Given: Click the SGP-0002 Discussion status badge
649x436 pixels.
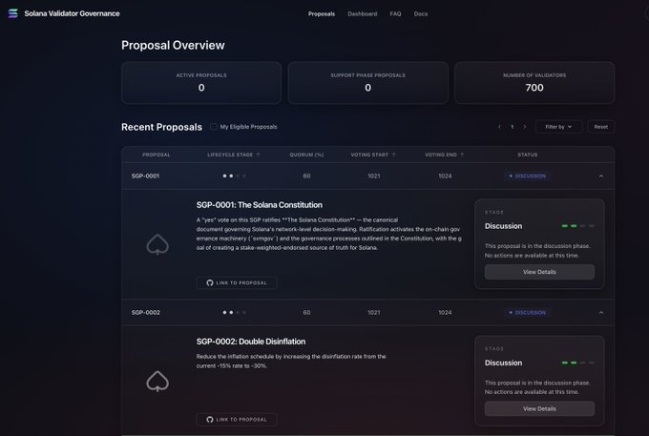Looking at the screenshot, I should pyautogui.click(x=527, y=312).
